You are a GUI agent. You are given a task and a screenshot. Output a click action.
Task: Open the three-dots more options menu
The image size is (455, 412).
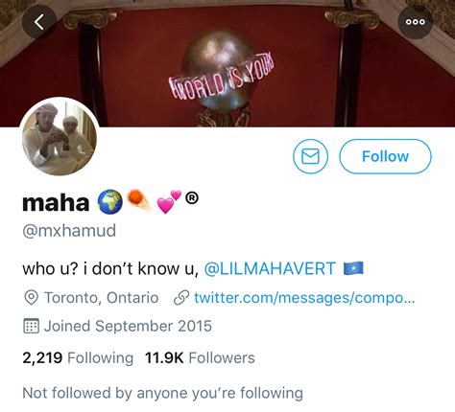click(416, 22)
